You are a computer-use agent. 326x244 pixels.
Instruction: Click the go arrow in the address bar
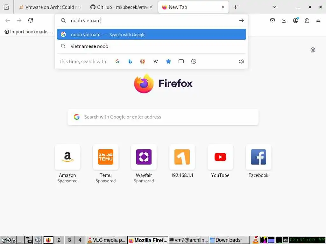point(241,20)
